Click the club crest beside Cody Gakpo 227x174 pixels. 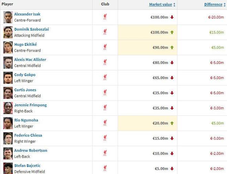[105, 78]
